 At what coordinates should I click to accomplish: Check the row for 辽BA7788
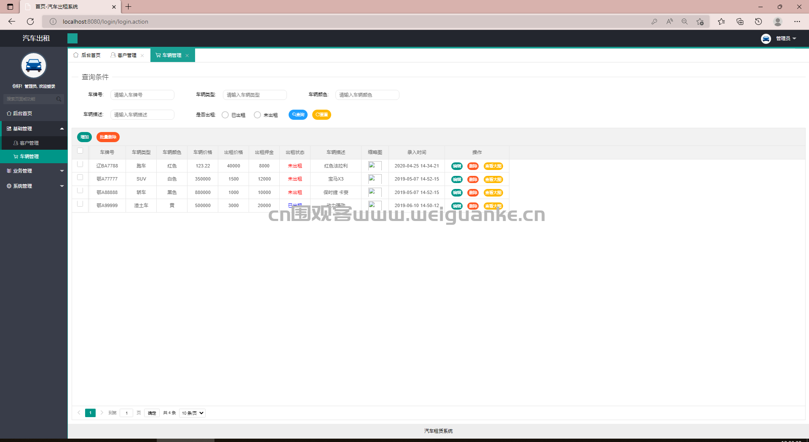pos(80,164)
